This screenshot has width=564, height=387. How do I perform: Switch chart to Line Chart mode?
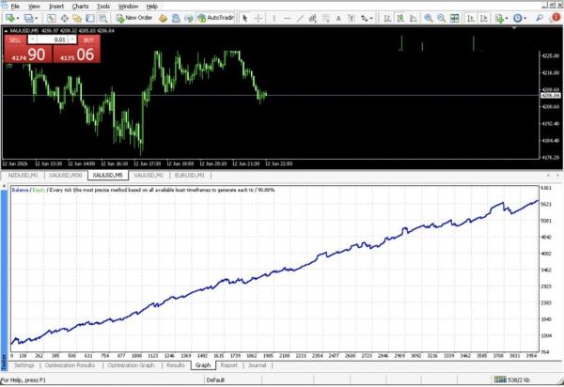(x=414, y=18)
